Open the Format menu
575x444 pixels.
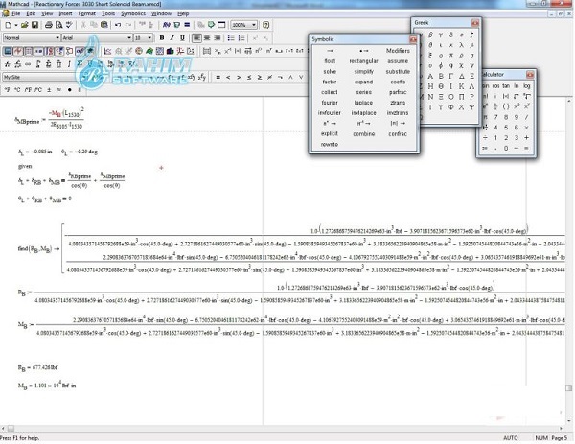[x=86, y=13]
